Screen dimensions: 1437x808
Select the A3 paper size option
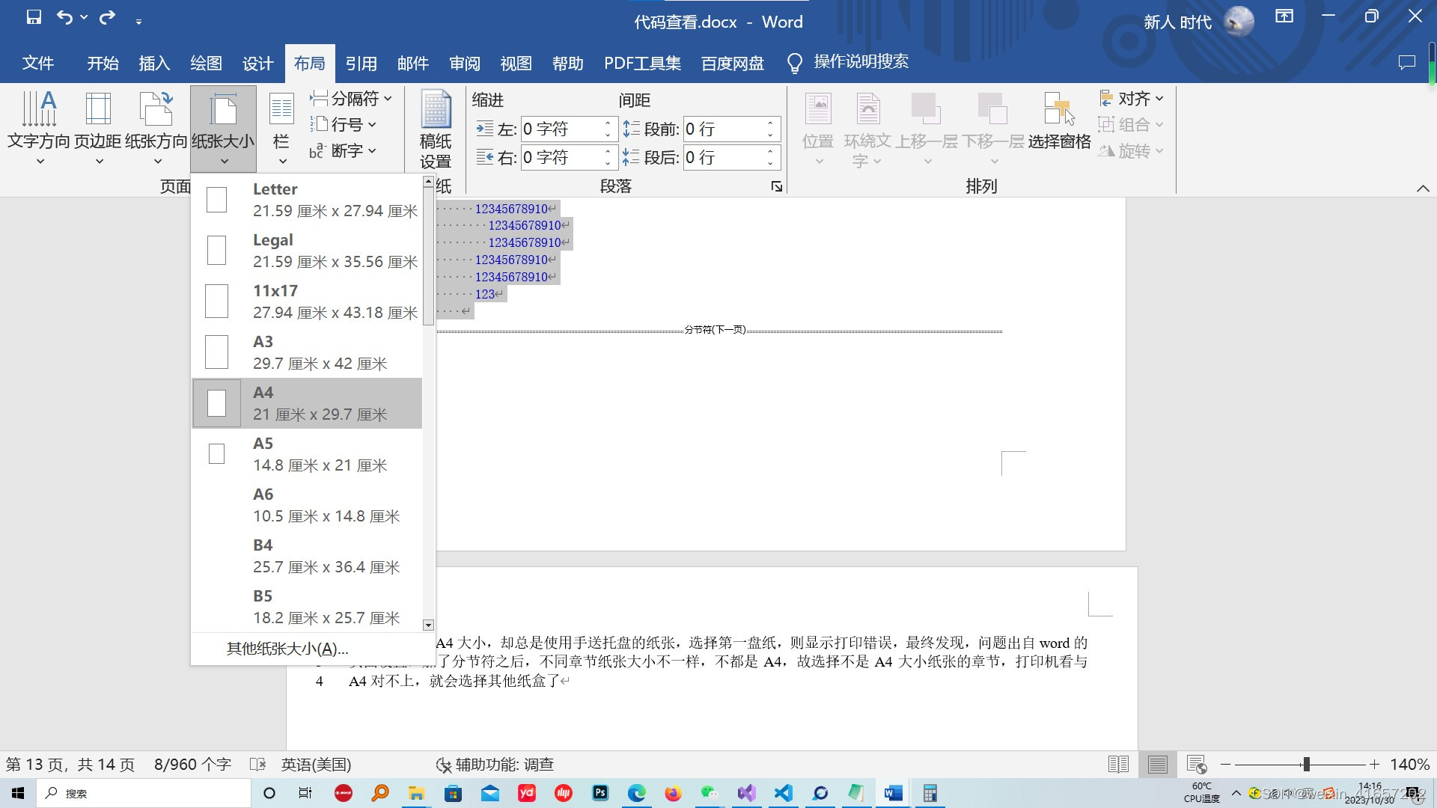click(307, 352)
